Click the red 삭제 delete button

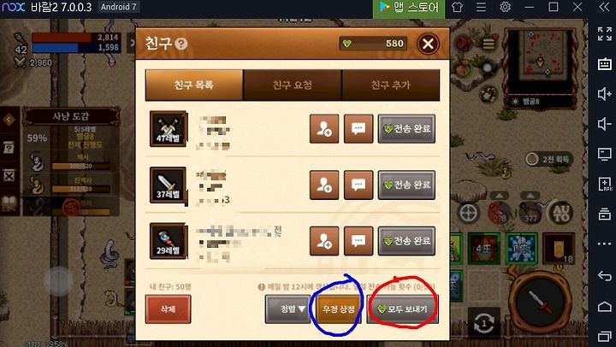169,309
